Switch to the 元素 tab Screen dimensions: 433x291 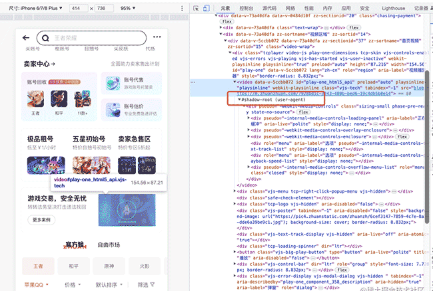click(x=225, y=8)
